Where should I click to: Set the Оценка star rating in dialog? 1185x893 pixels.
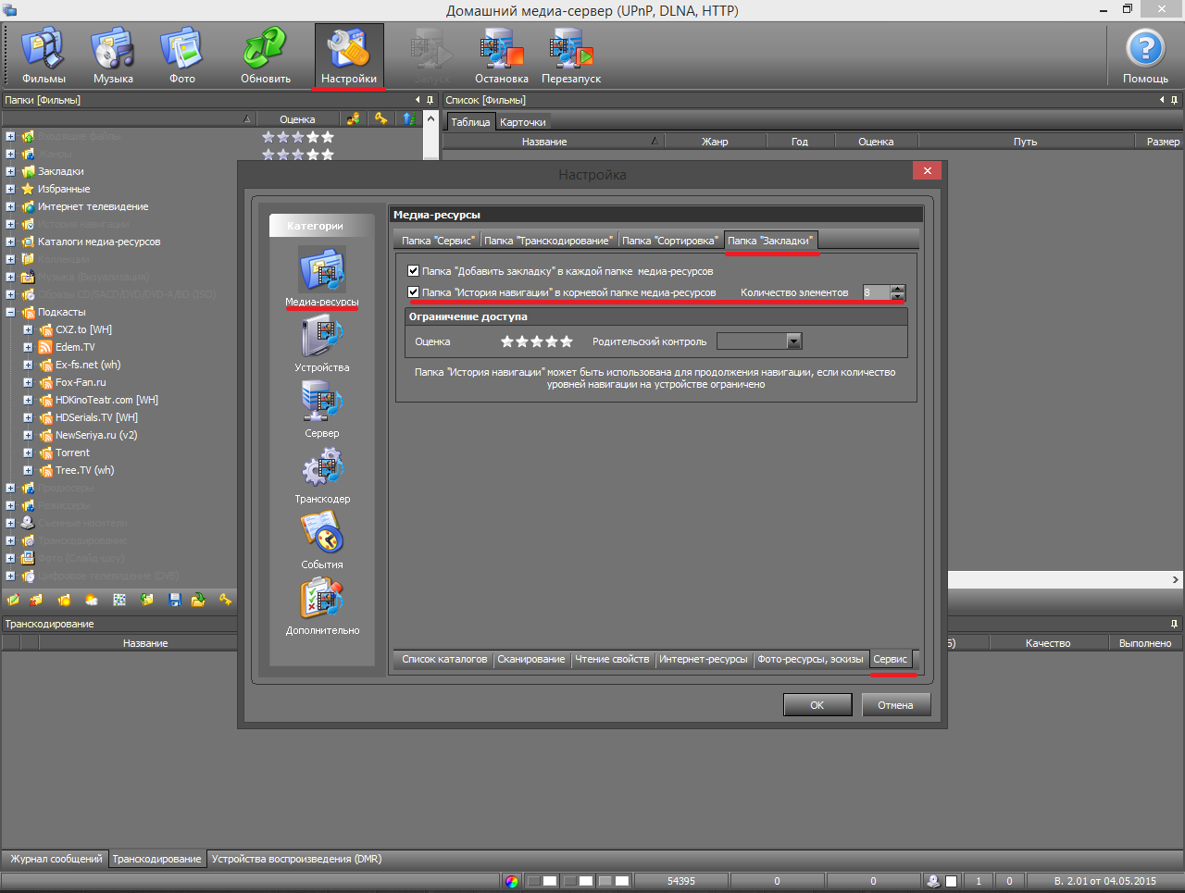point(537,341)
